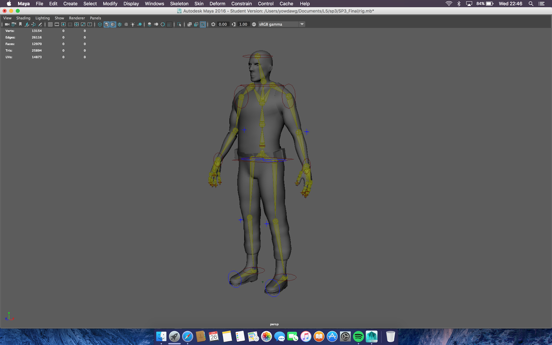Expand the Shading menu in the panel
The height and width of the screenshot is (345, 552).
coord(23,18)
